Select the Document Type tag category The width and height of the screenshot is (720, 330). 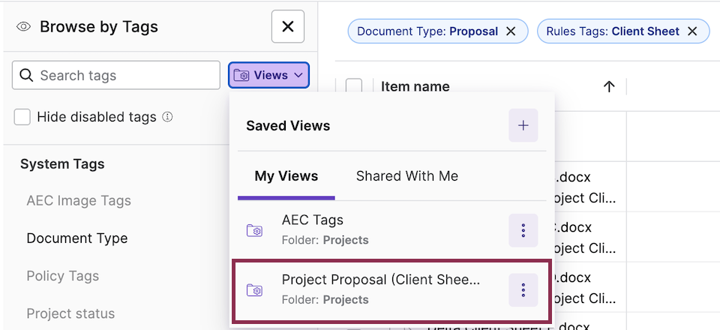pyautogui.click(x=77, y=238)
